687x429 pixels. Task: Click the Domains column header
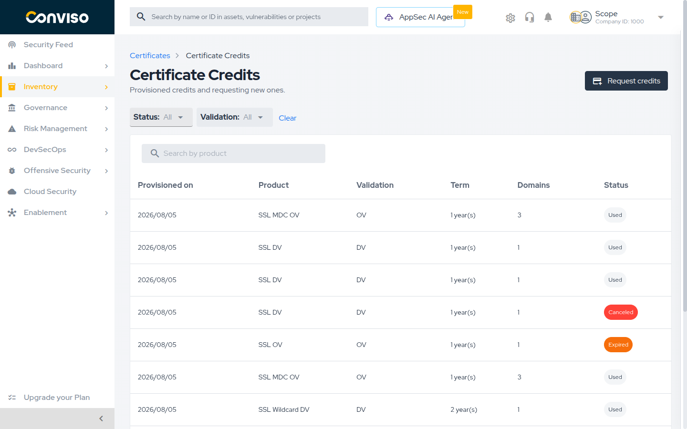click(533, 185)
